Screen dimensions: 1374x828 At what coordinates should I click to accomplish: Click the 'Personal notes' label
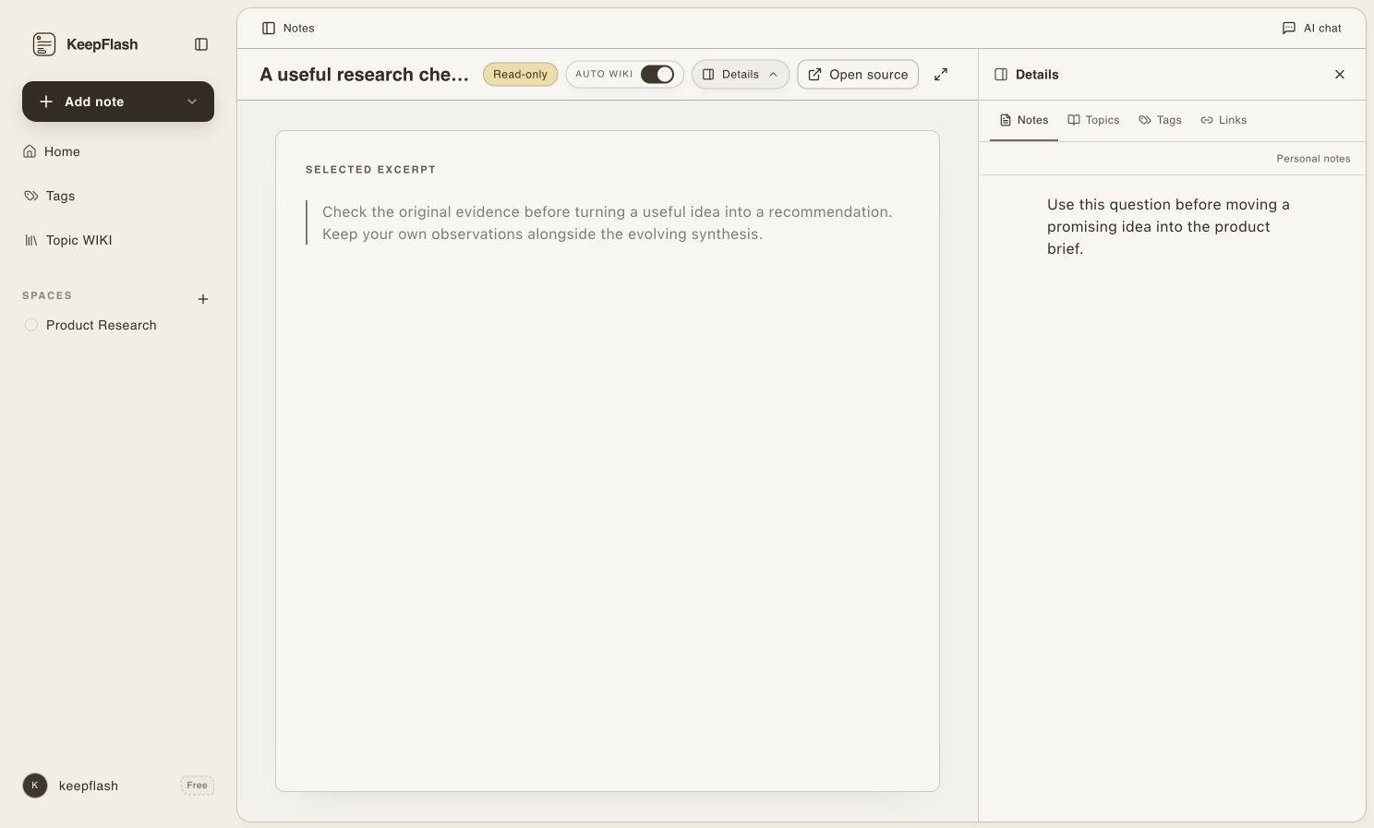[x=1313, y=159]
